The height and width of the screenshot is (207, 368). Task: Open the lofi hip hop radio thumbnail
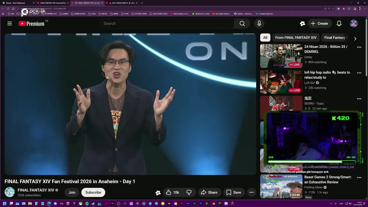(x=281, y=82)
